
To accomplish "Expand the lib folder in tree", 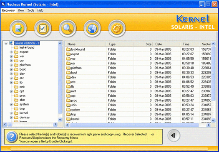I will click(x=11, y=83).
